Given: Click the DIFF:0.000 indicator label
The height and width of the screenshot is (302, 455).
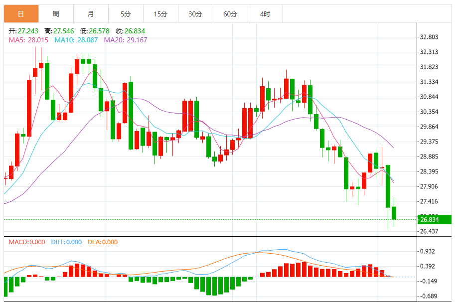Looking at the screenshot, I should point(66,242).
